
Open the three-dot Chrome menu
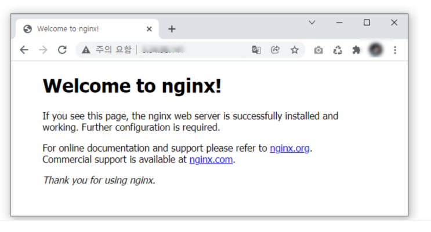(x=395, y=50)
